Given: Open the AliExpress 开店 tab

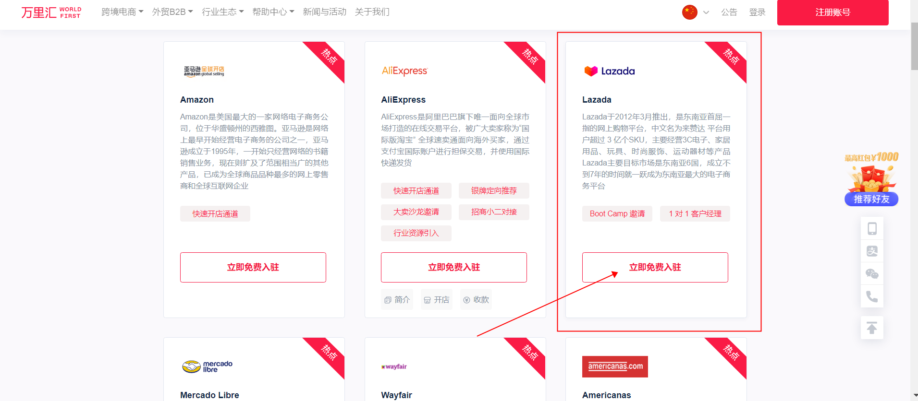Looking at the screenshot, I should coord(437,300).
